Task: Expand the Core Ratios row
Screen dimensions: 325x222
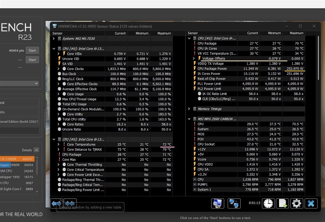Action: coord(58,124)
